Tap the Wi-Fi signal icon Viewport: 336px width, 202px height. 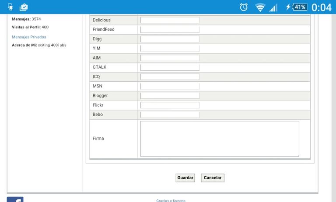click(260, 7)
